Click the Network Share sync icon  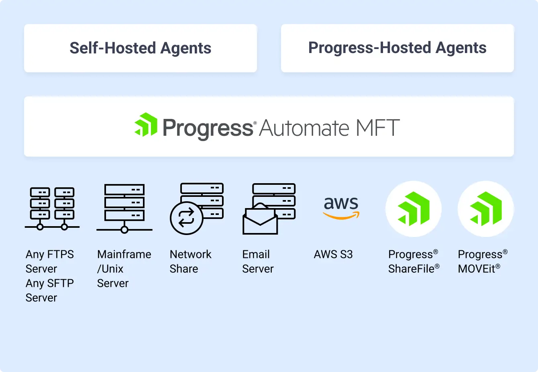point(186,218)
